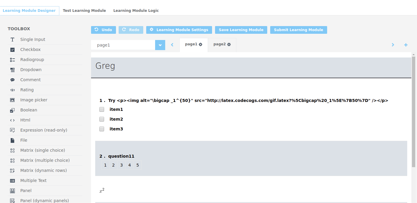Screen dimensions: 417x203
Task: Select the Multiple Text icon
Action: [x=12, y=181]
